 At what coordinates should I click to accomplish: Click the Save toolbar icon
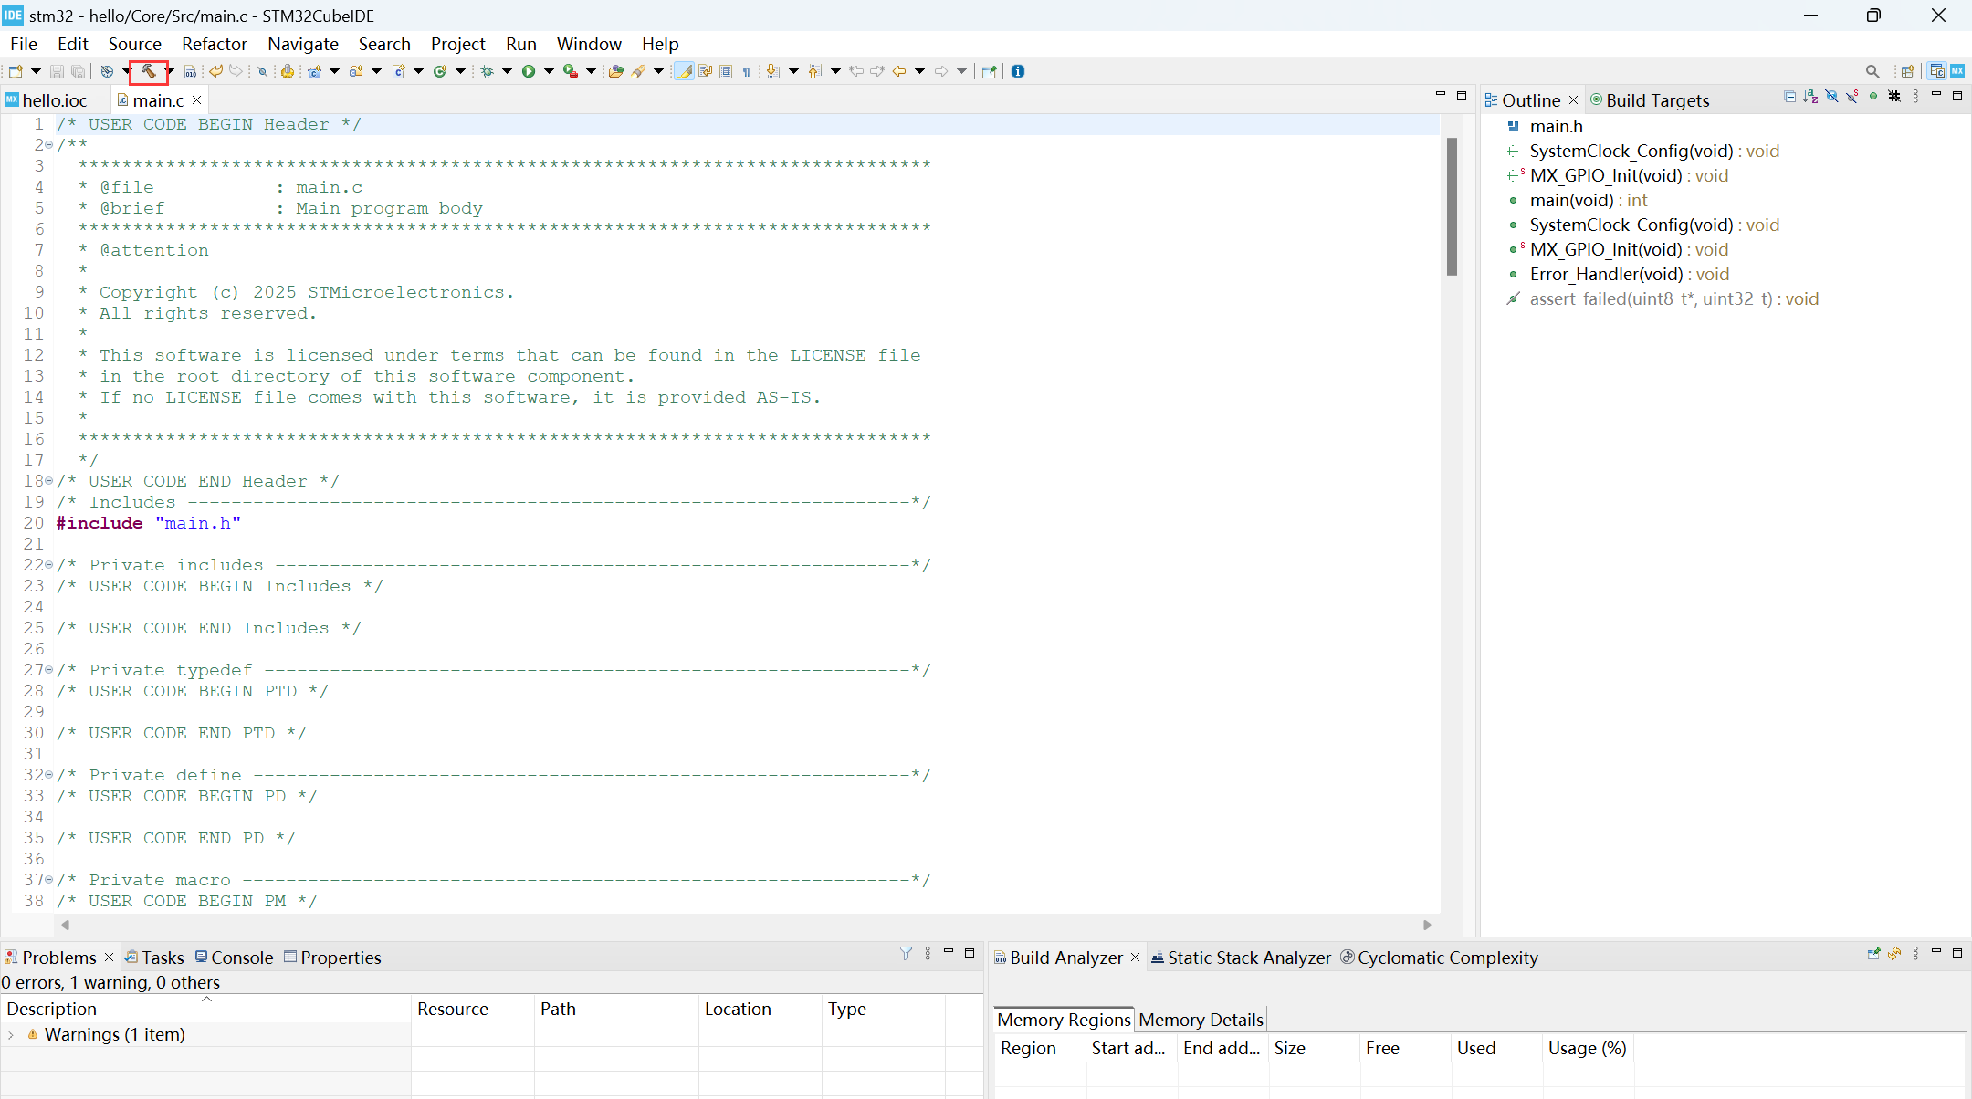pyautogui.click(x=57, y=71)
